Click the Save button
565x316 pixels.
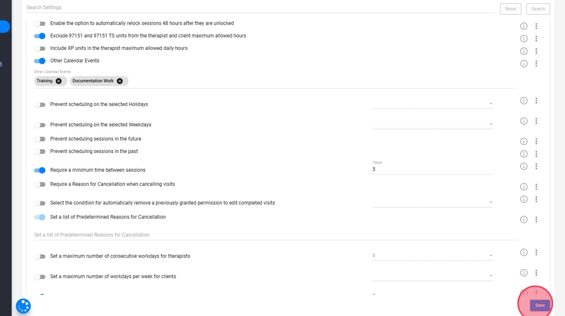tap(540, 305)
